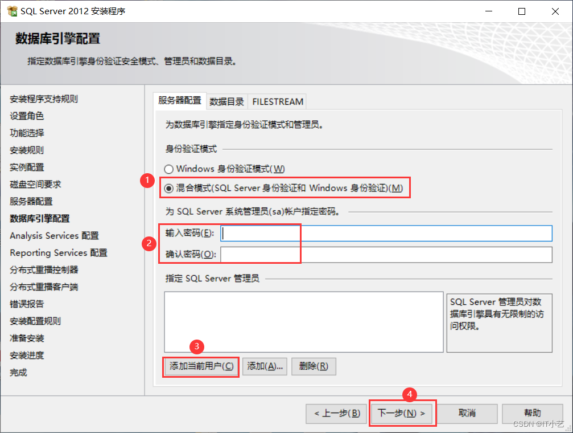The height and width of the screenshot is (433, 573).
Task: Focus the 确认密码 password field
Action: [386, 254]
